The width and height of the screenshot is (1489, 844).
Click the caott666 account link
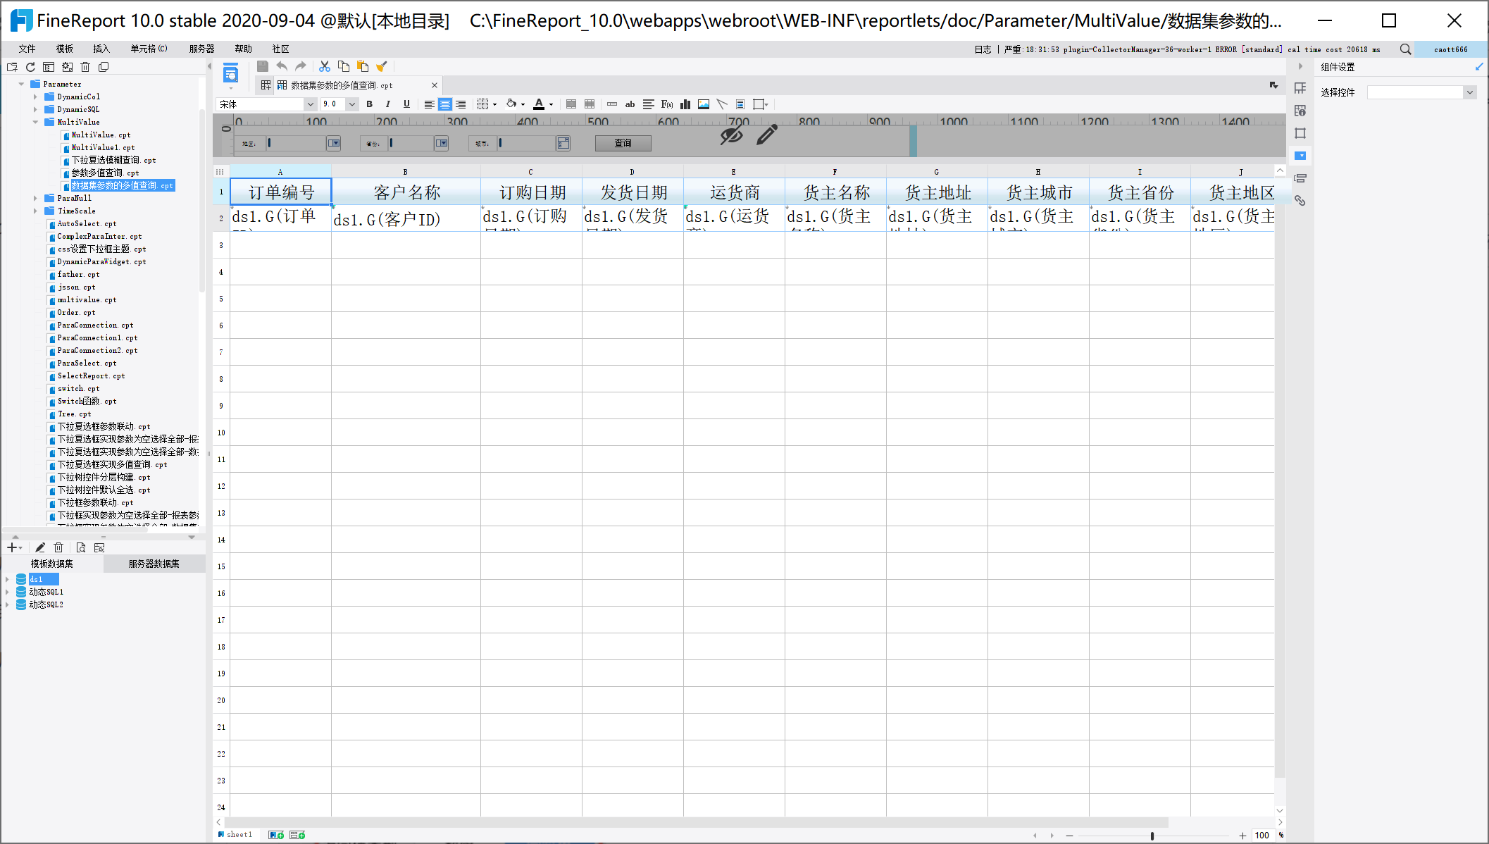[1450, 49]
